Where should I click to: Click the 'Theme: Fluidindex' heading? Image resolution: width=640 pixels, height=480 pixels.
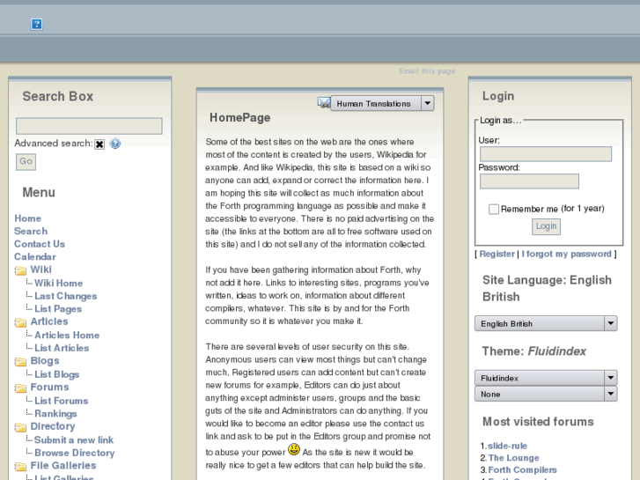tap(533, 351)
